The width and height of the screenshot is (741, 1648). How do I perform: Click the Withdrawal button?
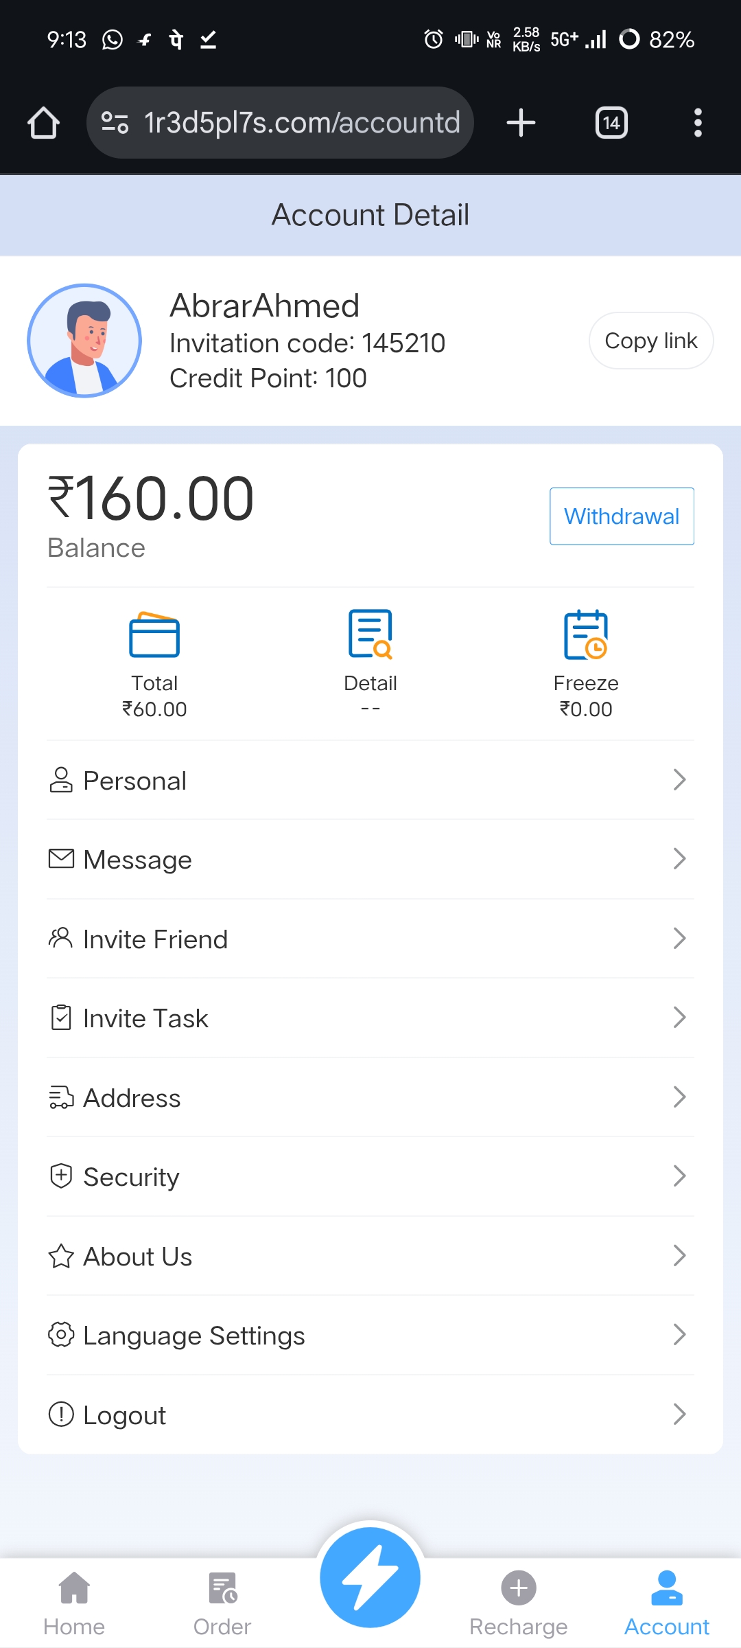[622, 516]
